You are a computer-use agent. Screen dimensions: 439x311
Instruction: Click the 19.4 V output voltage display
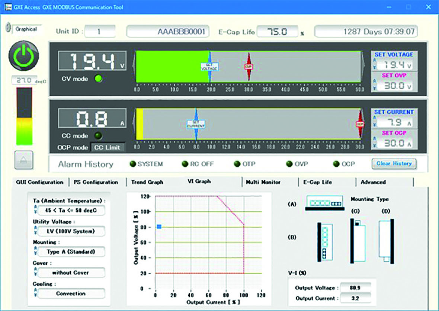92,61
